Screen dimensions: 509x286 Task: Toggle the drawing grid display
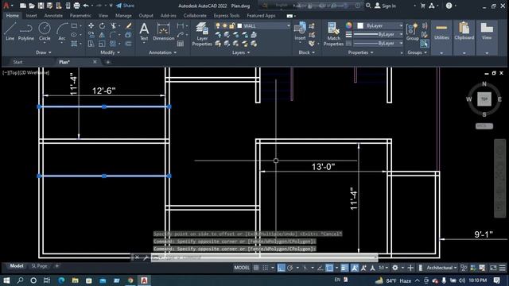256,268
